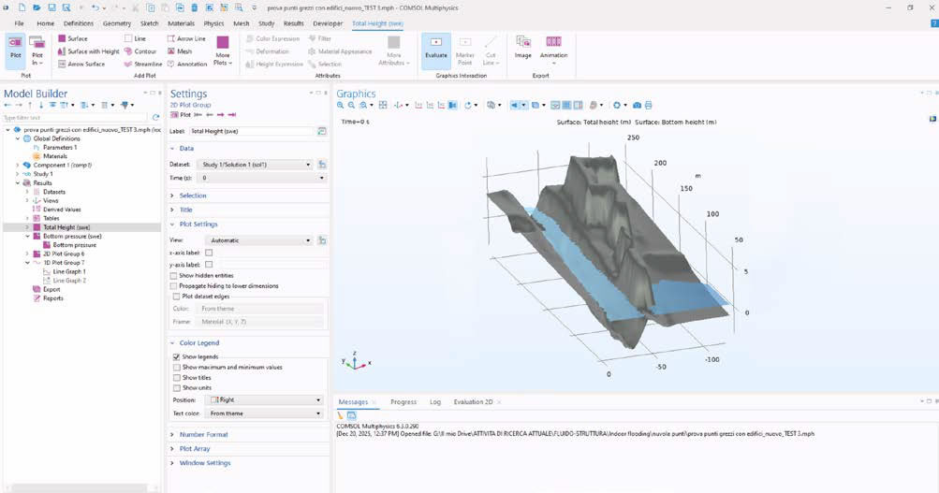Image resolution: width=939 pixels, height=493 pixels.
Task: Expand the Number Format section
Action: [204, 435]
